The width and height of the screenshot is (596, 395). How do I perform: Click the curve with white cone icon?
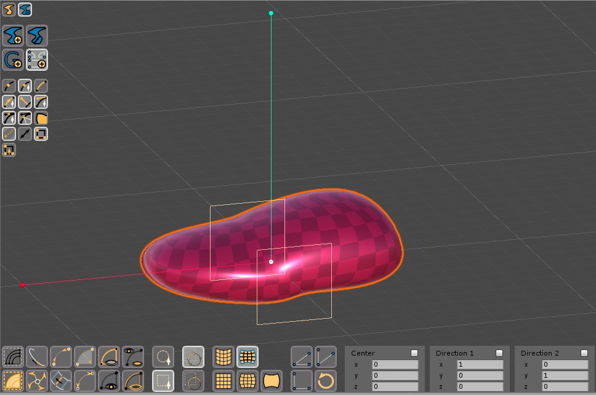tap(25, 118)
